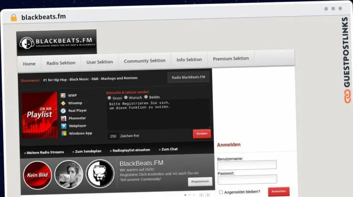
Task: Open the Info Sektion menu
Action: (189, 60)
